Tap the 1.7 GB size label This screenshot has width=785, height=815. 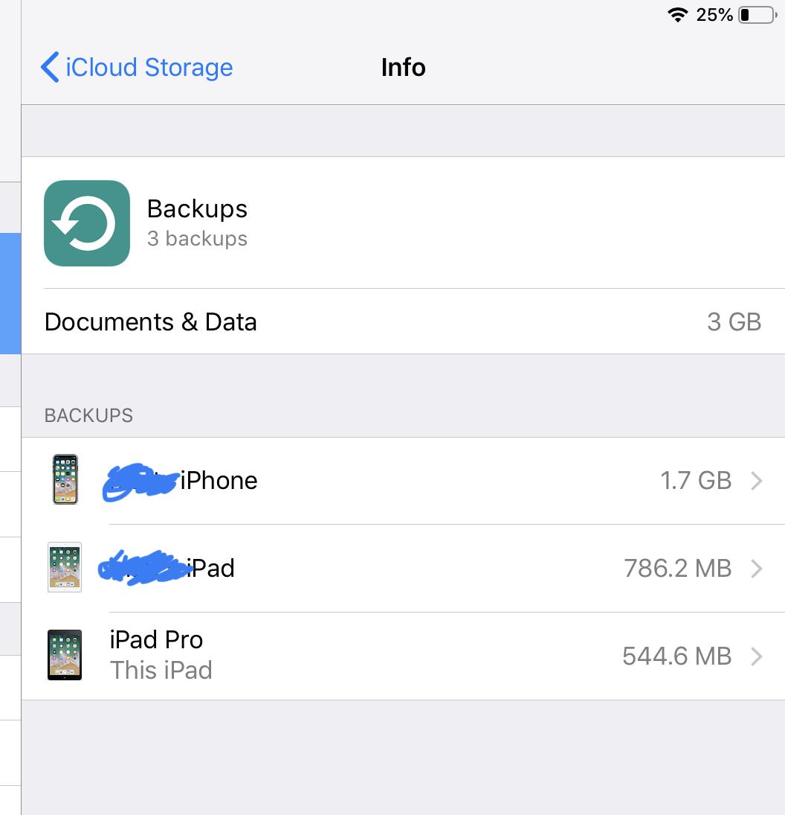(696, 481)
